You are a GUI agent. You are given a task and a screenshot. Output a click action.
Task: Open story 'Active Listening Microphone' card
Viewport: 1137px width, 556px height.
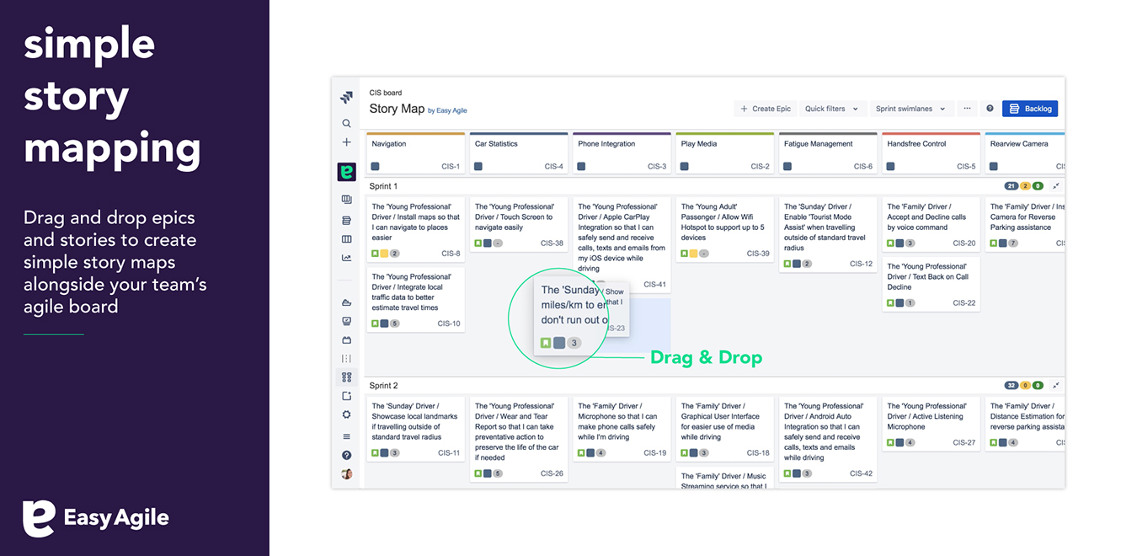pyautogui.click(x=931, y=425)
